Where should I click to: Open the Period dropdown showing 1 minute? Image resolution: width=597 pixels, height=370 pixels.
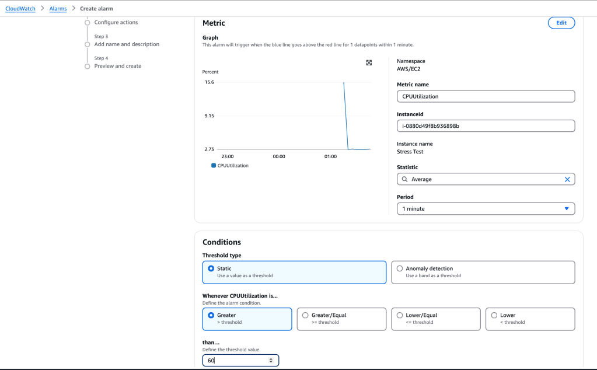tap(486, 208)
